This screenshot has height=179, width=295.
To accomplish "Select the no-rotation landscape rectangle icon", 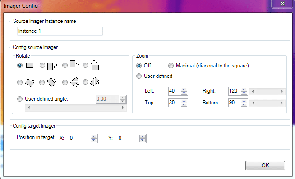I will click(30, 65).
